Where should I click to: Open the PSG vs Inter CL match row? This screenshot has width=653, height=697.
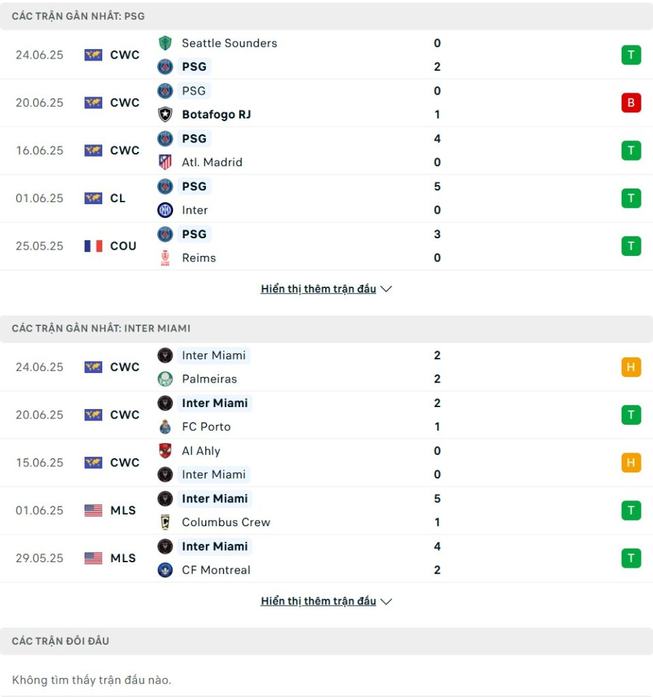click(x=326, y=198)
